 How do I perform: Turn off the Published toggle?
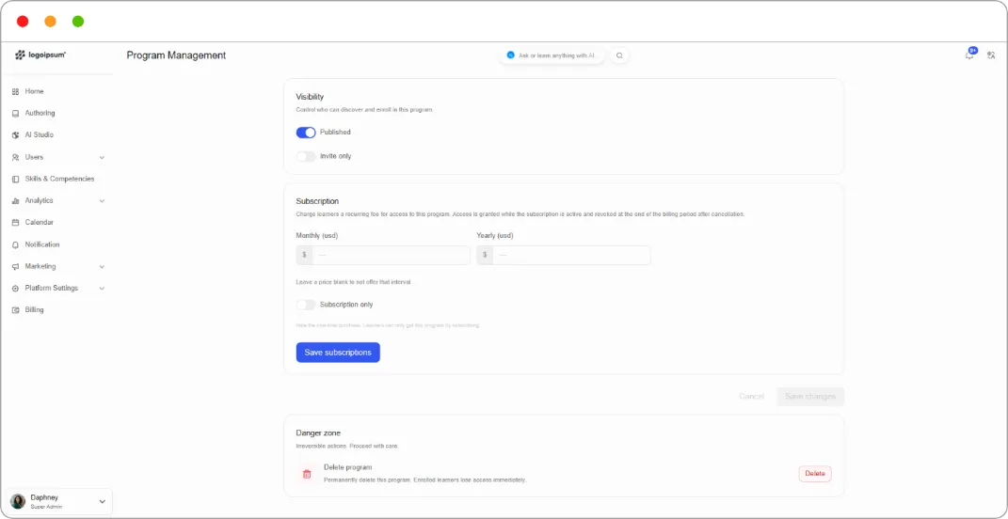(306, 133)
